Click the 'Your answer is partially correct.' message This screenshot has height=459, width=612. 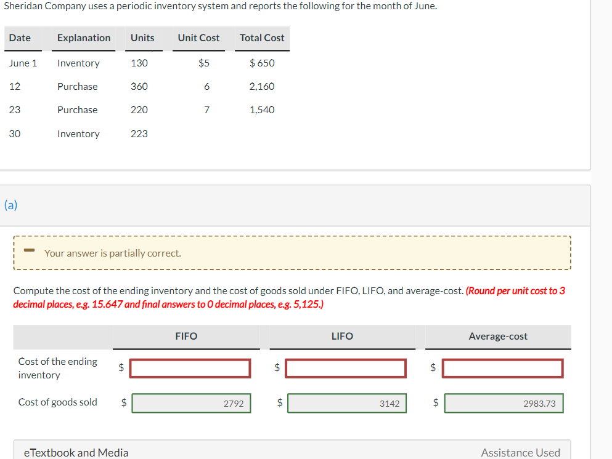tap(112, 253)
